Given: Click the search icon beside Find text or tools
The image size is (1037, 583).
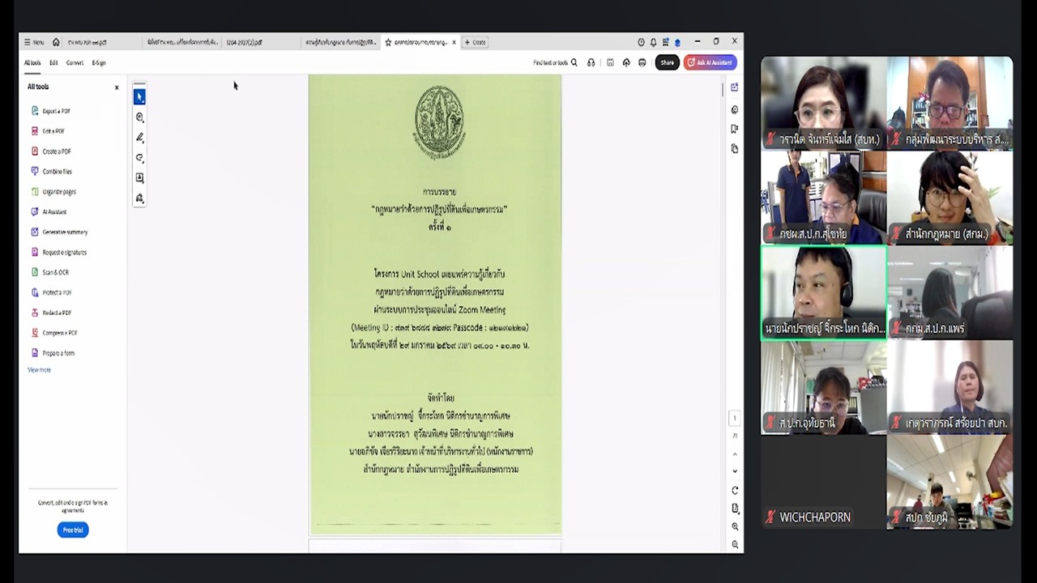Looking at the screenshot, I should click(x=574, y=62).
